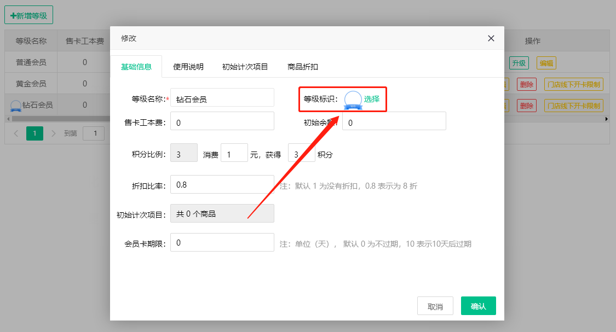Click the 新增等级 plus button
616x332 pixels.
click(28, 15)
